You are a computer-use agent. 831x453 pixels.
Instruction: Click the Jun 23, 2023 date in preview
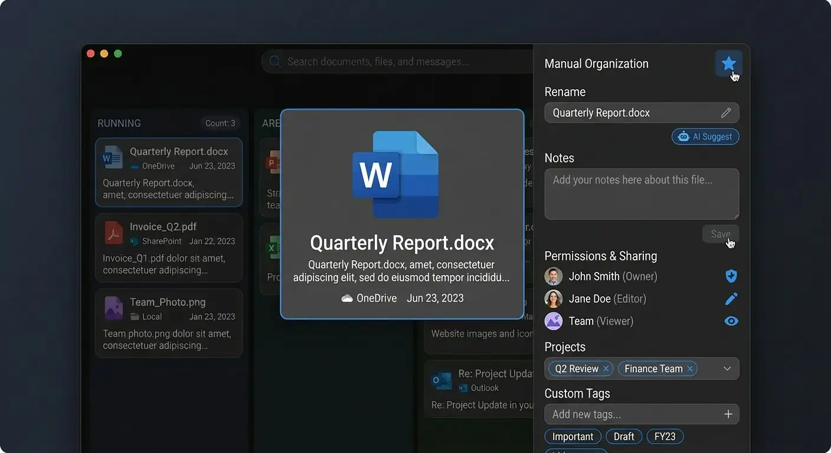pyautogui.click(x=435, y=298)
